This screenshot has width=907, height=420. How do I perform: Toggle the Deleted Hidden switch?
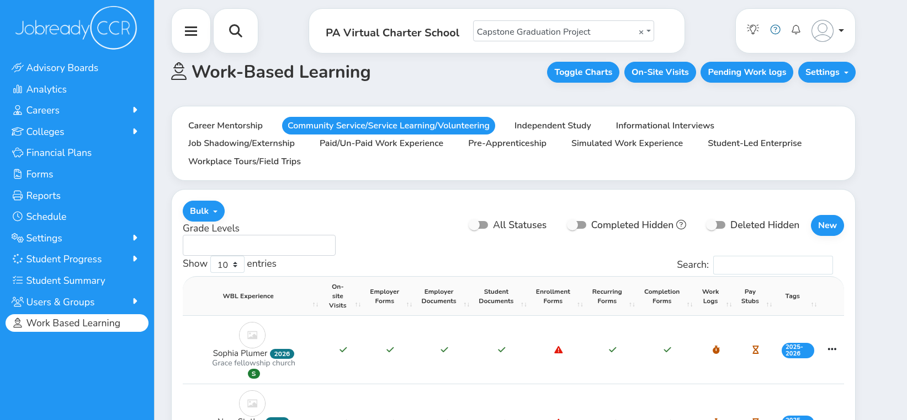[x=716, y=225]
